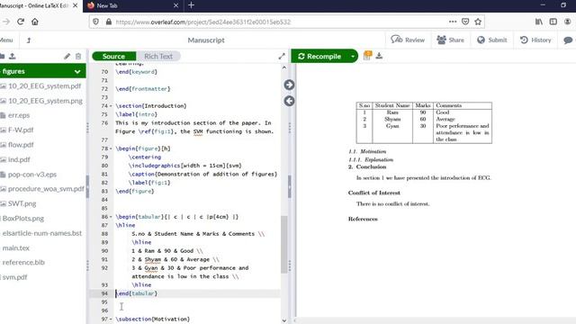The image size is (576, 324).
Task: Open the compile logs and output files
Action: 367,56
